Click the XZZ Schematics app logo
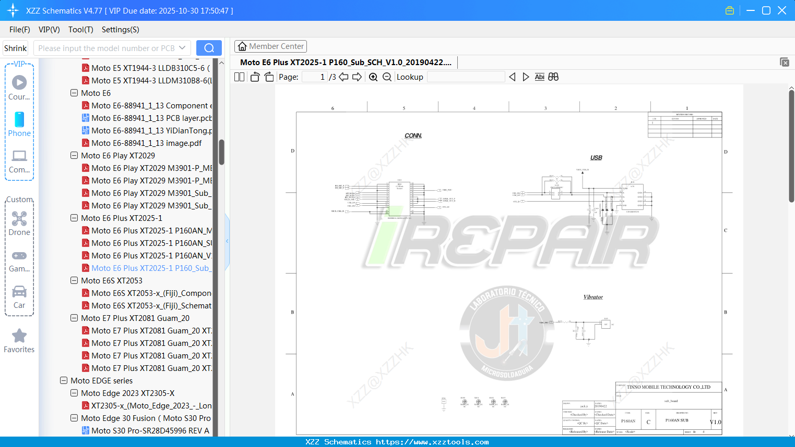Image resolution: width=795 pixels, height=447 pixels. (x=13, y=10)
